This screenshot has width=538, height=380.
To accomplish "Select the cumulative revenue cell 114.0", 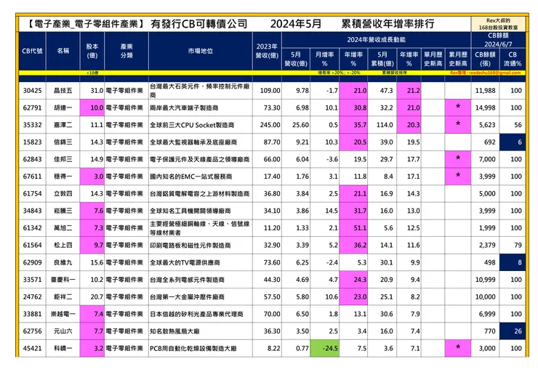I will tap(382, 125).
